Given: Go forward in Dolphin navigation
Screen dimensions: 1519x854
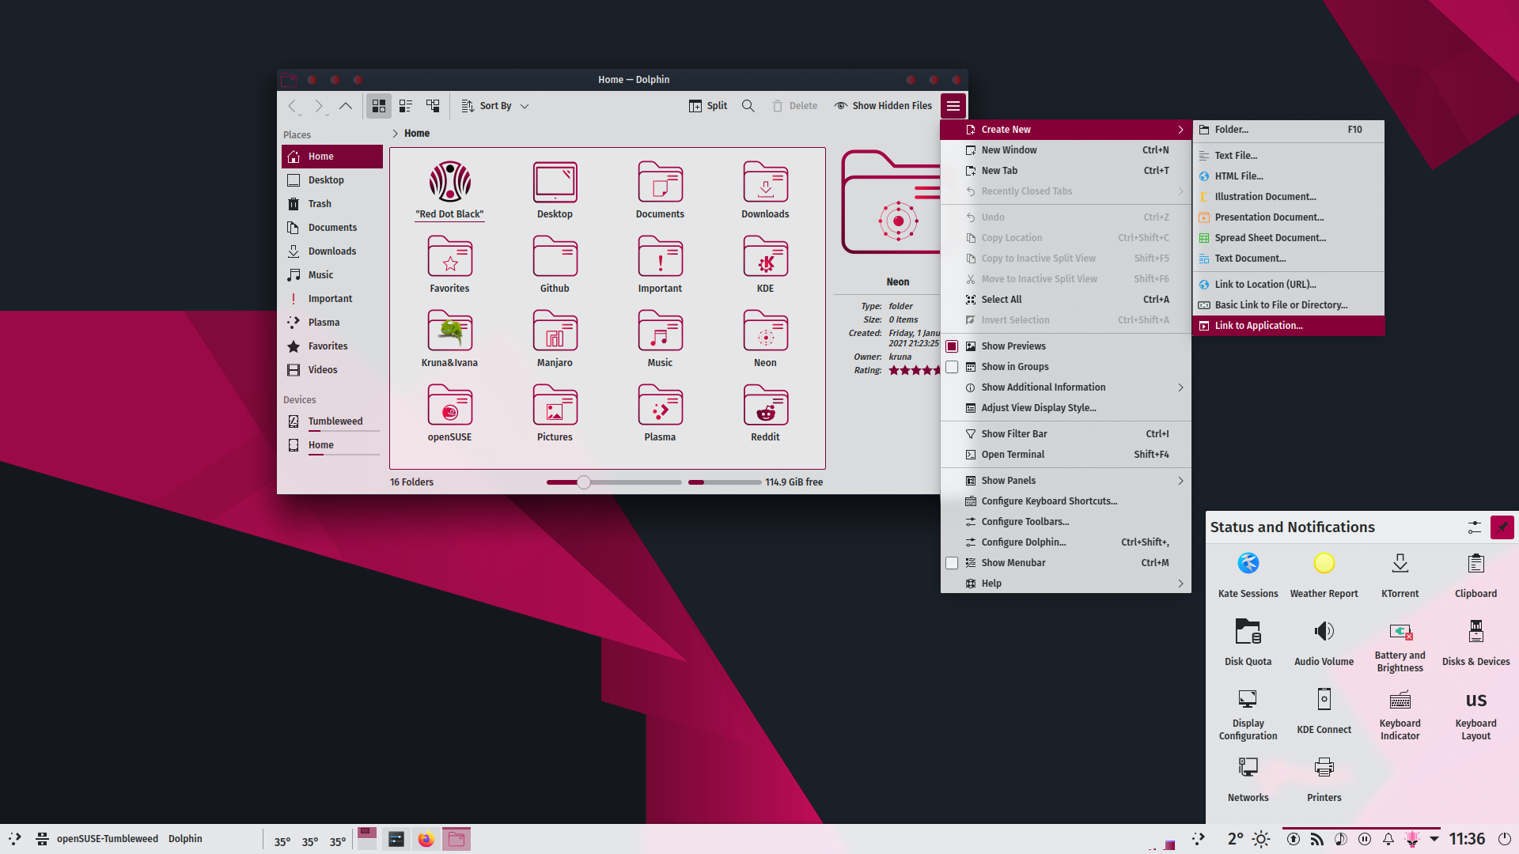Looking at the screenshot, I should (319, 106).
